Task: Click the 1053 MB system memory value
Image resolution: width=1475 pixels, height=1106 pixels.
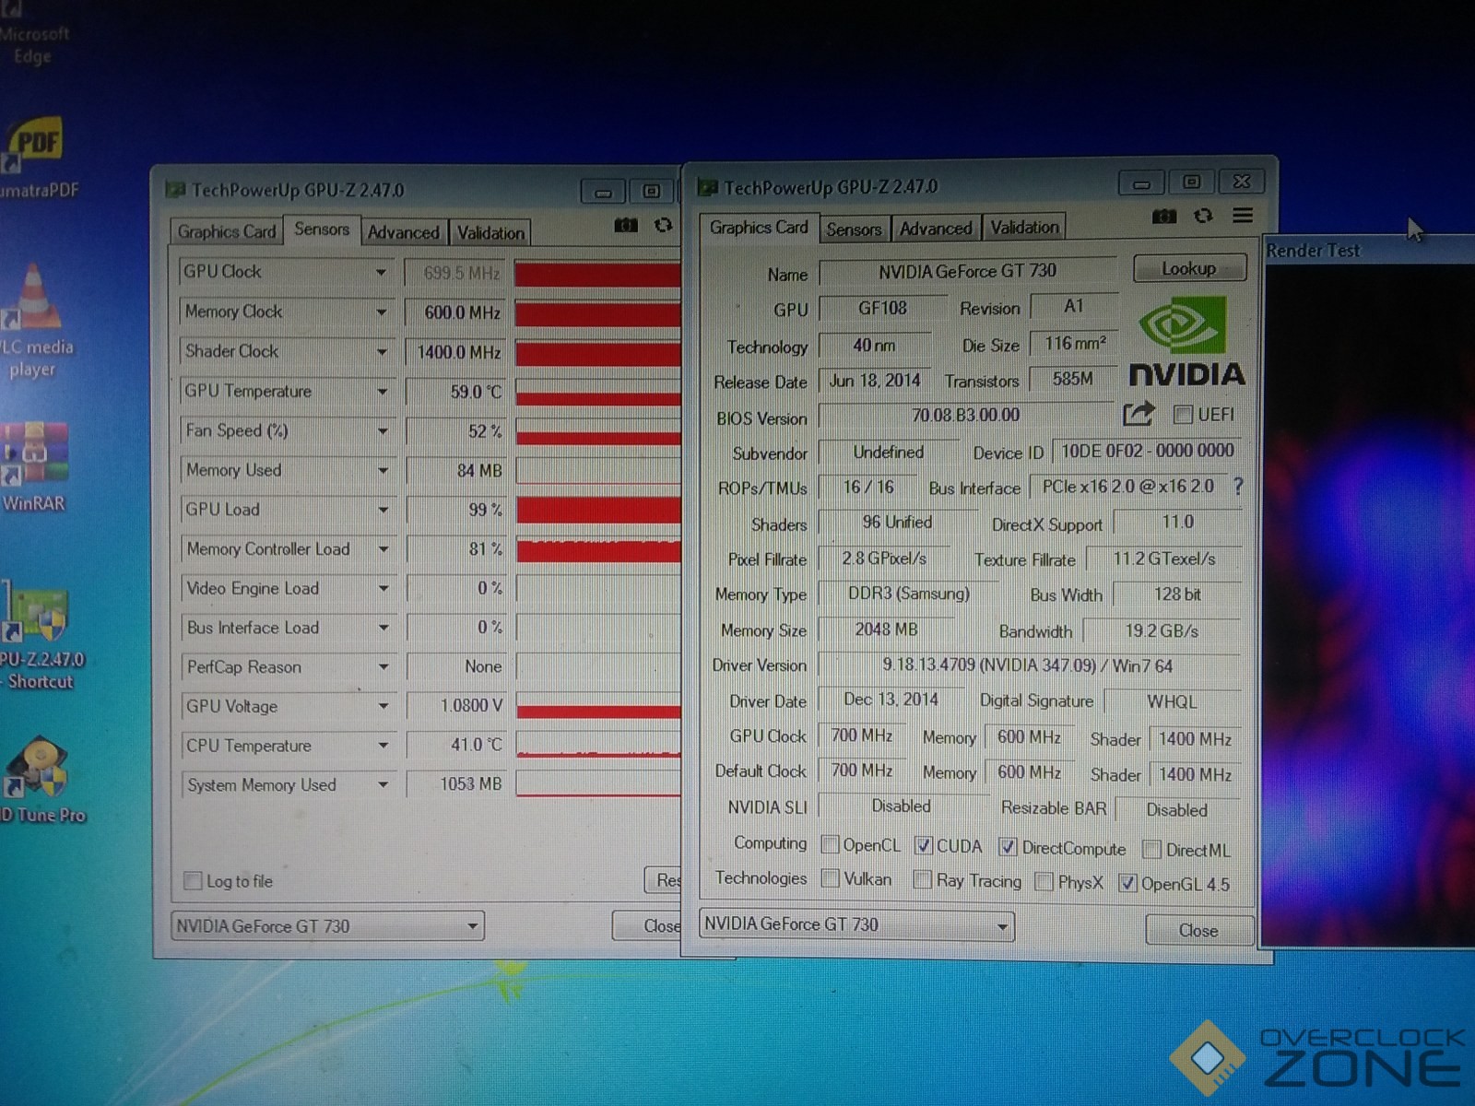Action: pyautogui.click(x=456, y=784)
